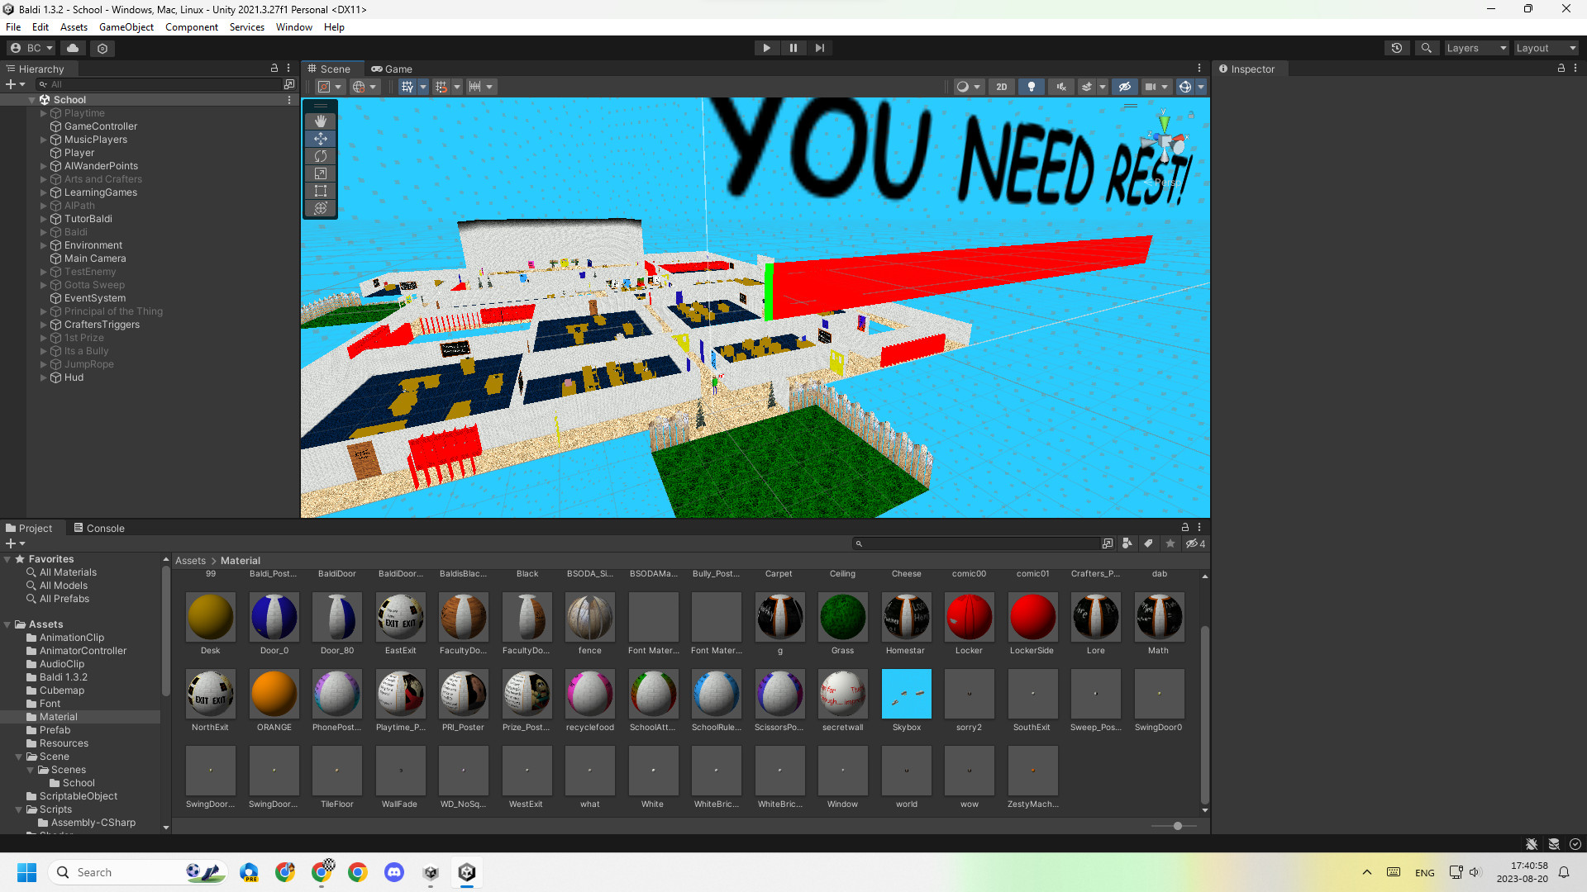This screenshot has height=892, width=1587.
Task: Open the Layout dropdown
Action: click(1546, 48)
